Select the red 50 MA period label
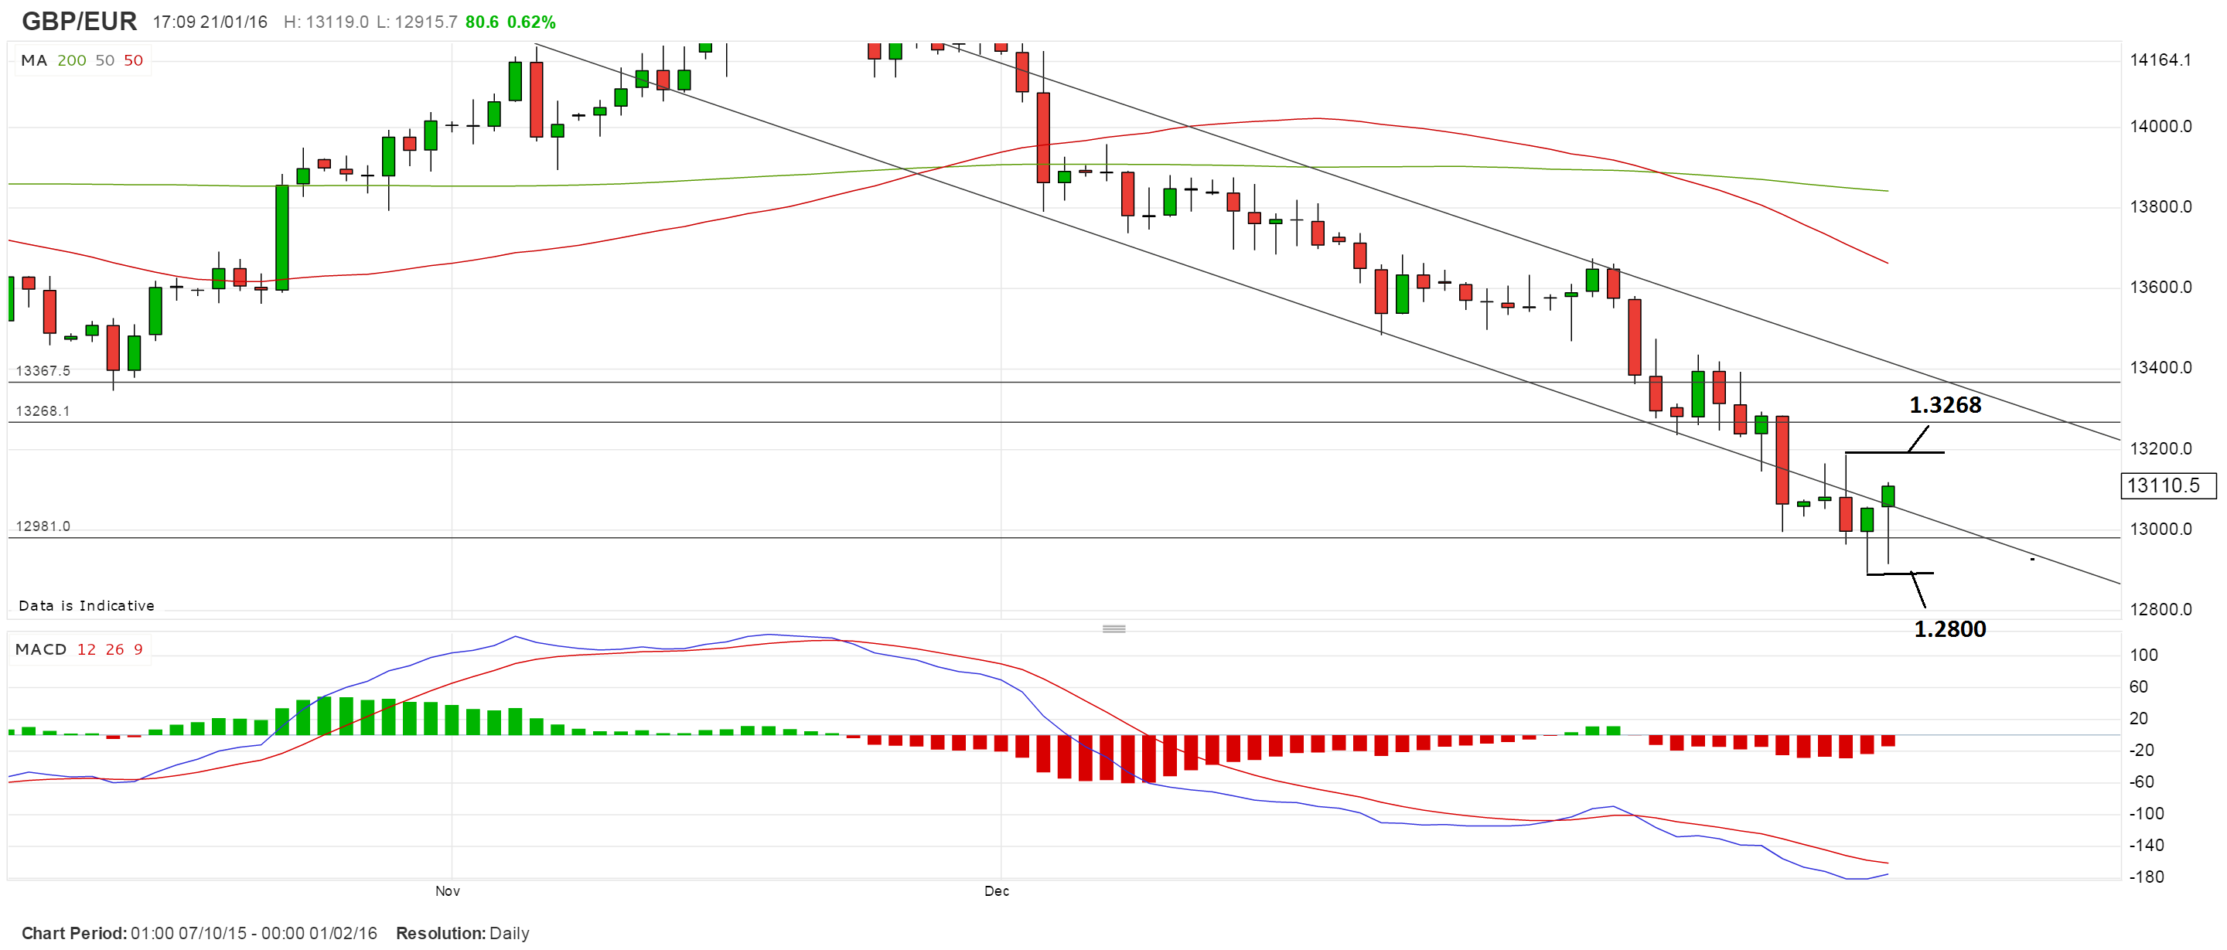This screenshot has height=950, width=2227. pyautogui.click(x=133, y=60)
